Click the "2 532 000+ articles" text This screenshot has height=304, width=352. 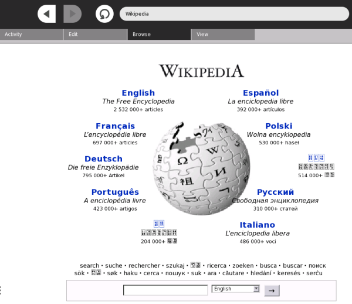[138, 110]
